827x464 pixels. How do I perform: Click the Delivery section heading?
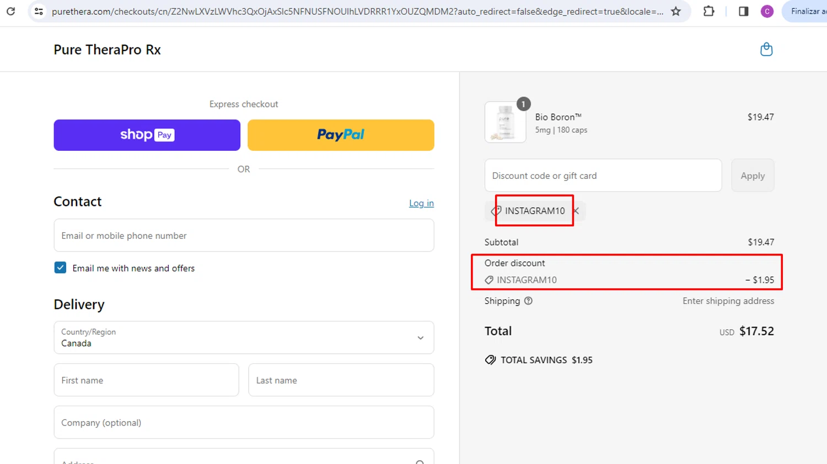[79, 304]
